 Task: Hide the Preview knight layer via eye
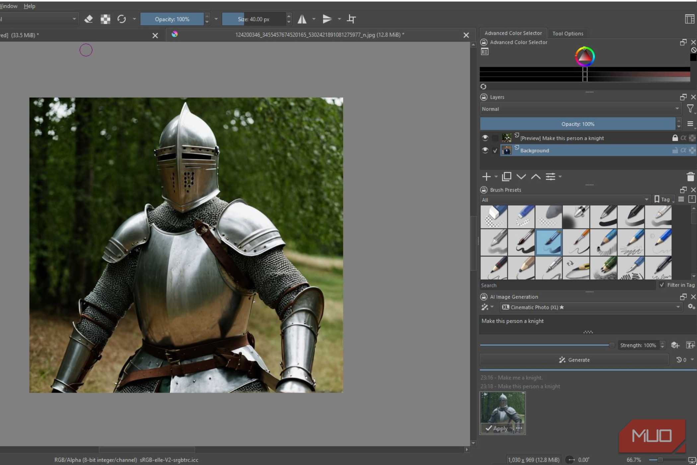[x=485, y=138]
